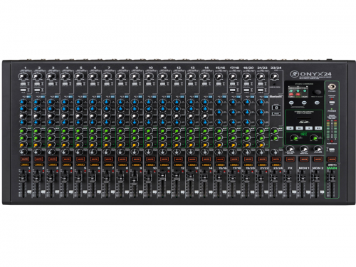Mute channel 1 with its MUTE button
Image resolution: width=356 pixels, height=267 pixels.
[25, 159]
